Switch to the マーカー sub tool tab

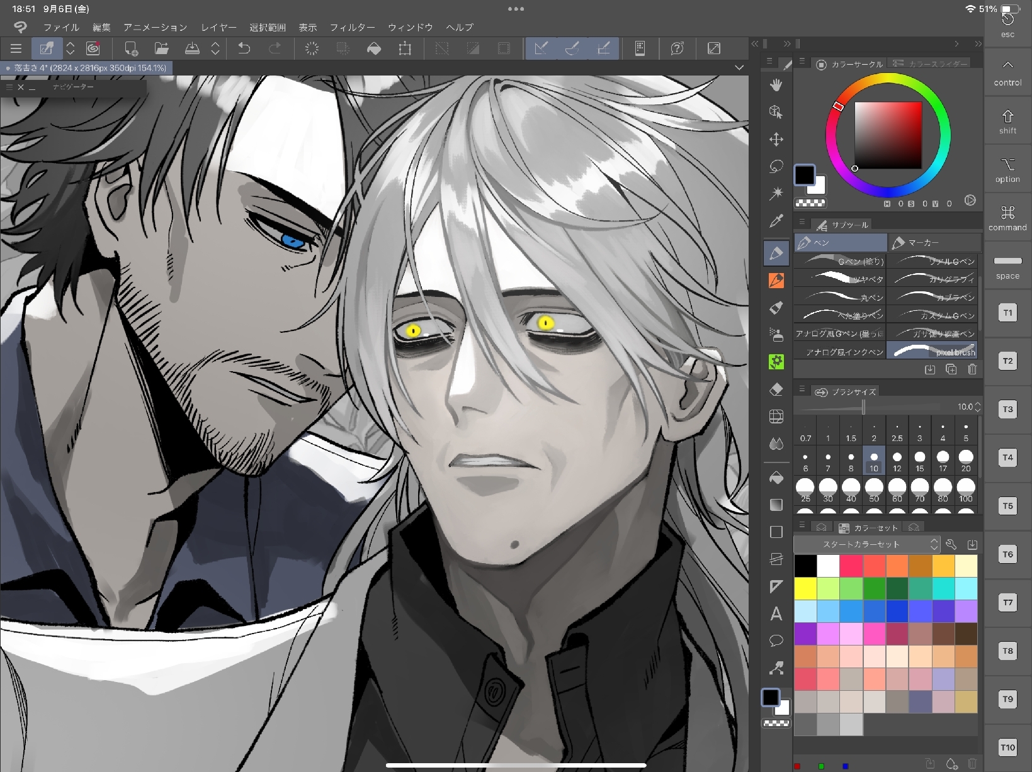(x=934, y=242)
